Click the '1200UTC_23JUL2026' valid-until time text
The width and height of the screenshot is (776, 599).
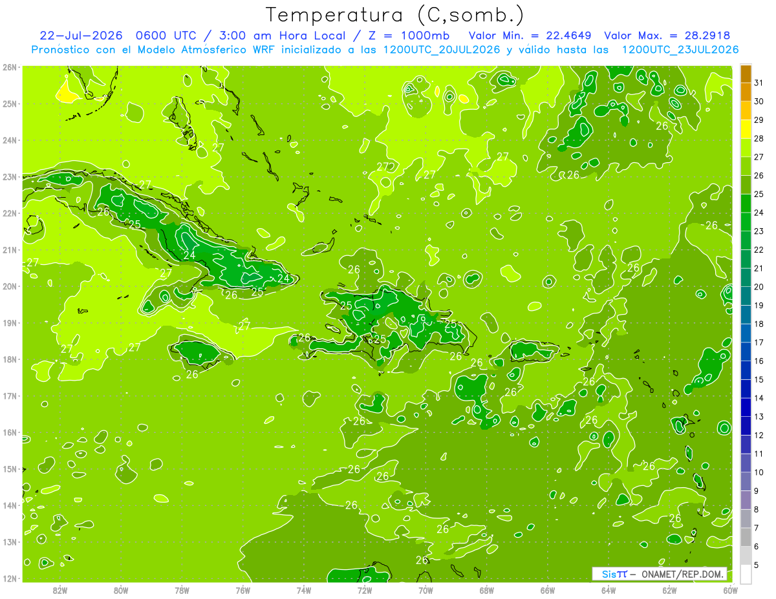pyautogui.click(x=680, y=49)
